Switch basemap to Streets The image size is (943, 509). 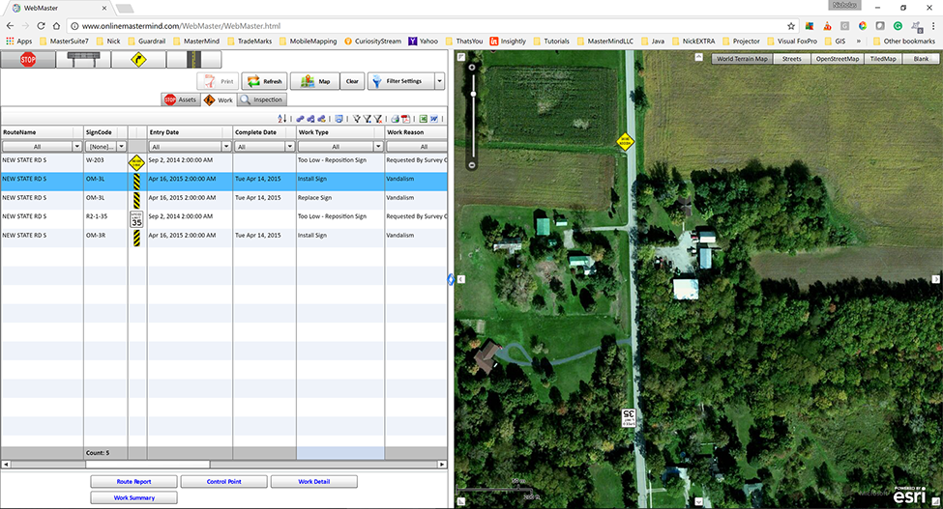[x=791, y=59]
